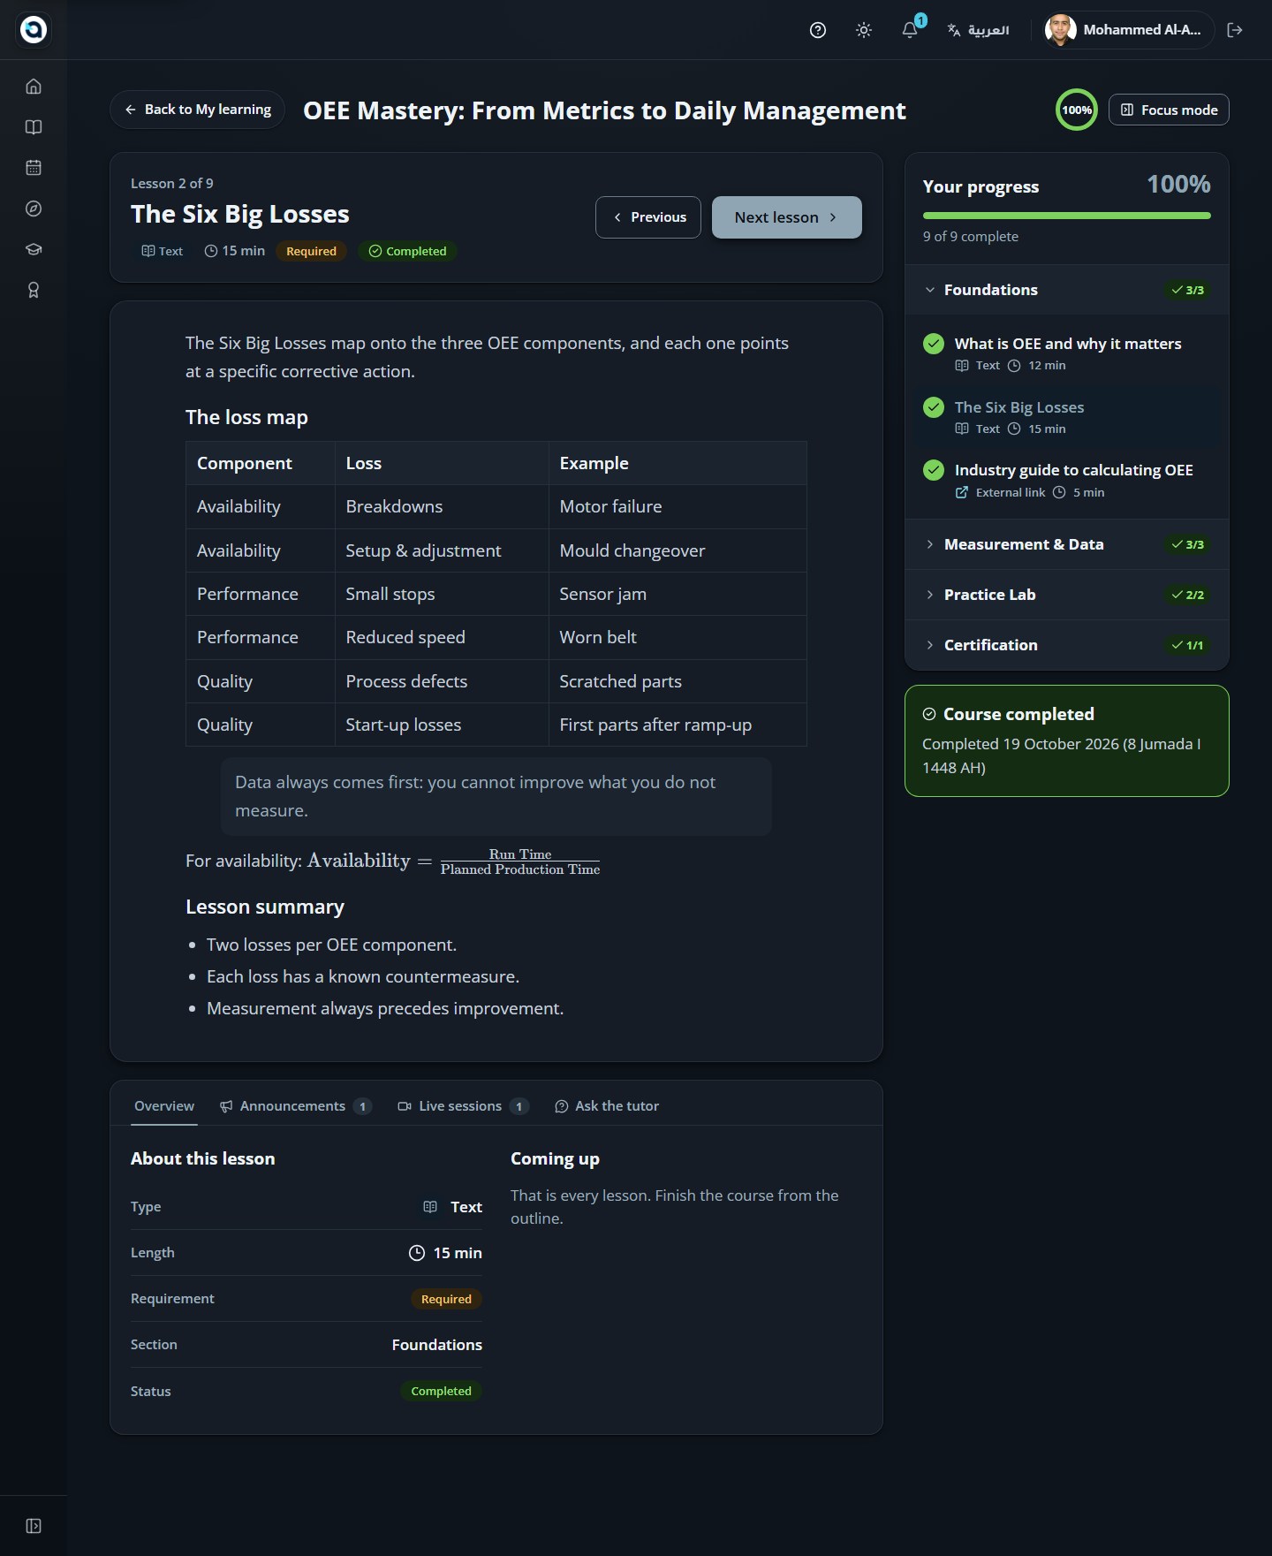Click the Course completed card
Screen dimensions: 1272x1556
[1067, 741]
